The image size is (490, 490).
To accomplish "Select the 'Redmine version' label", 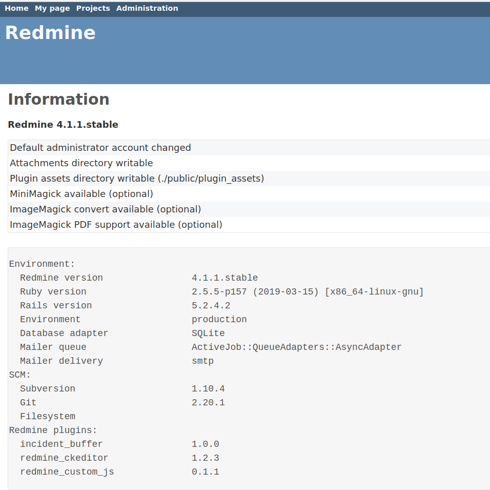I will (62, 278).
